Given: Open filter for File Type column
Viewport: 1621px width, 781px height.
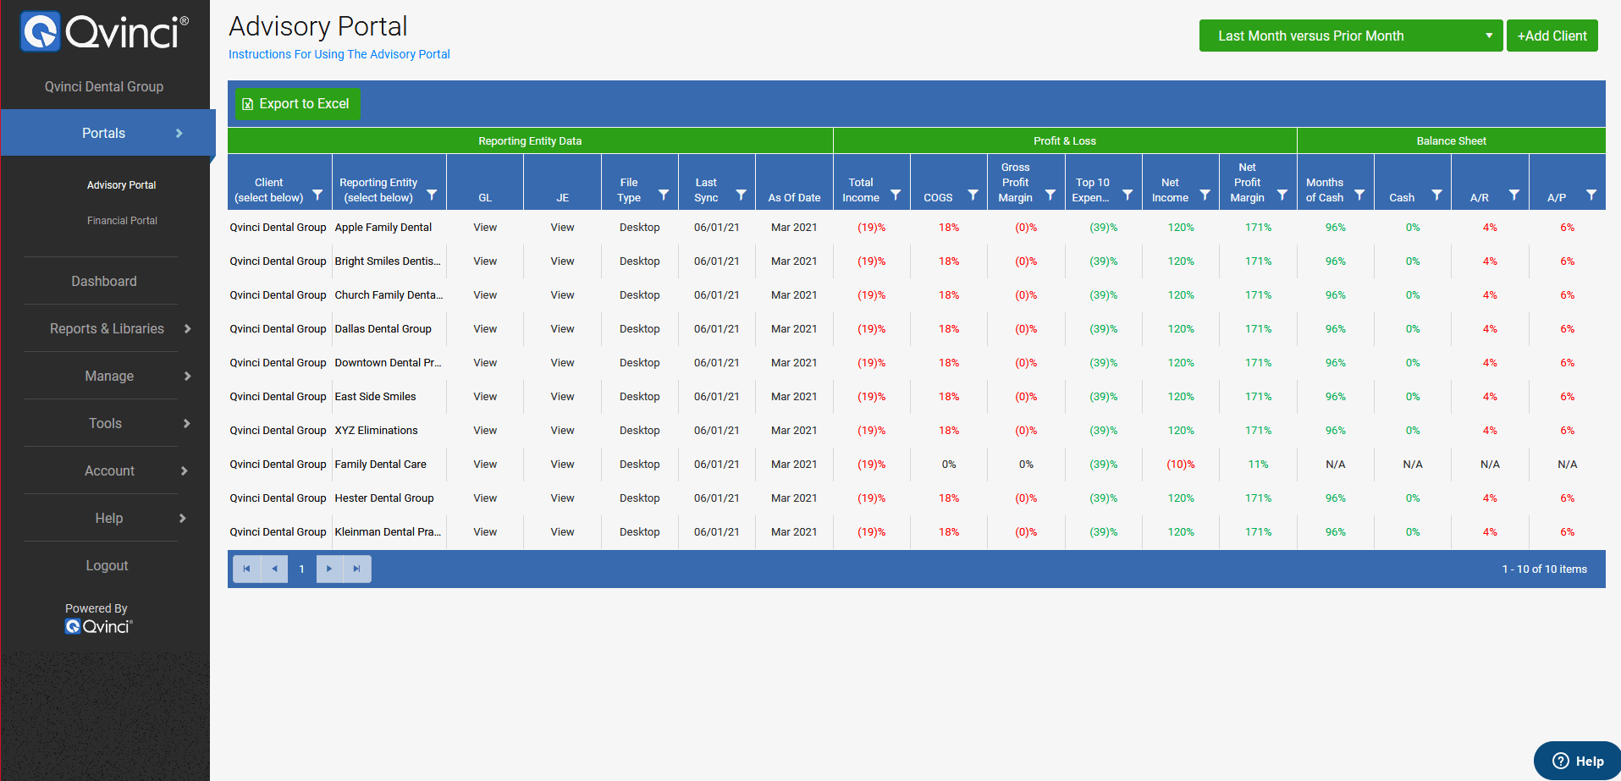Looking at the screenshot, I should click(664, 195).
